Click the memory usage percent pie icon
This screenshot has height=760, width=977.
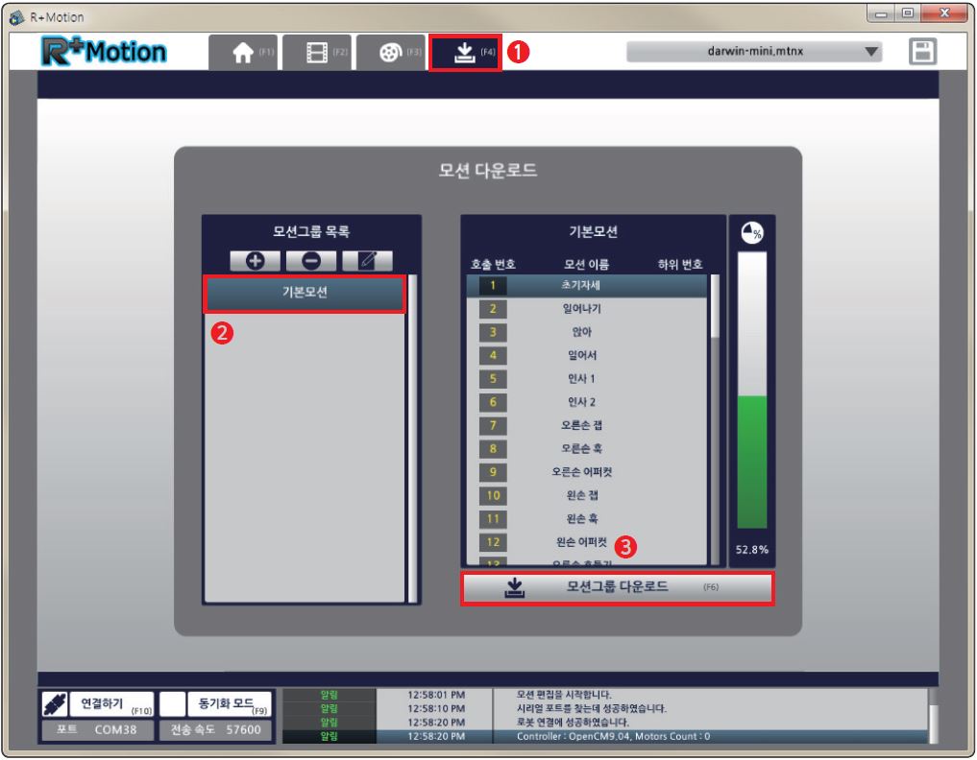(751, 234)
